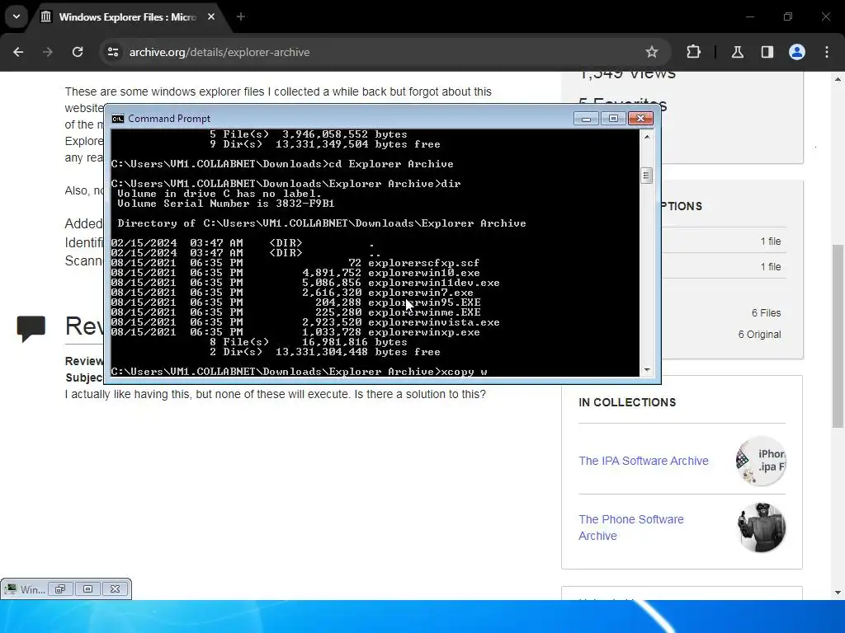The height and width of the screenshot is (633, 845).
Task: Click the browser page scrollbar thumb
Action: point(838,336)
